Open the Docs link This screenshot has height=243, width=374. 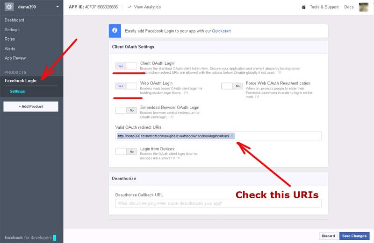point(349,7)
